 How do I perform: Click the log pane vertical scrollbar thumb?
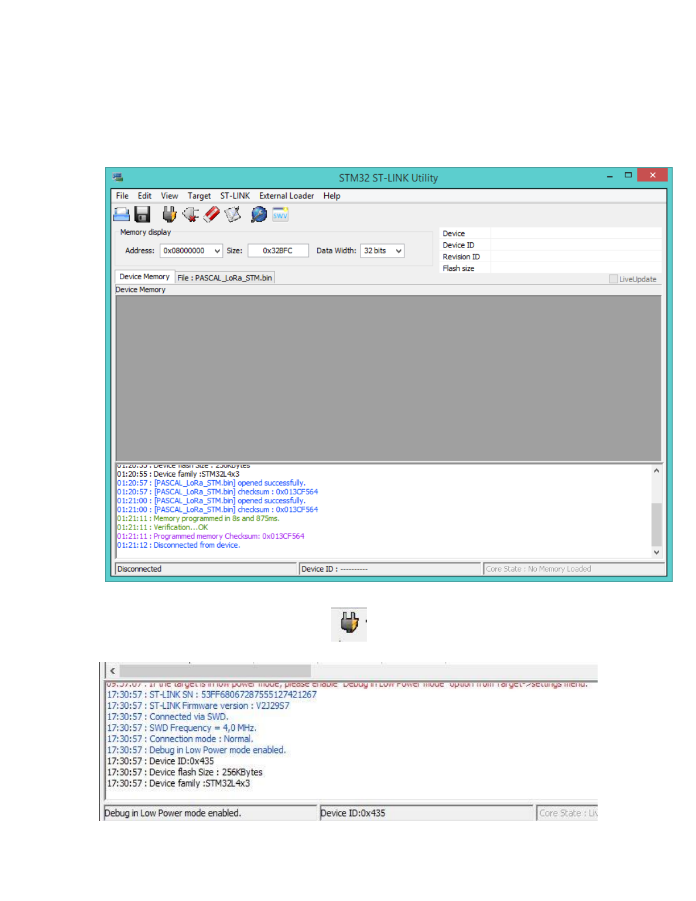[657, 524]
